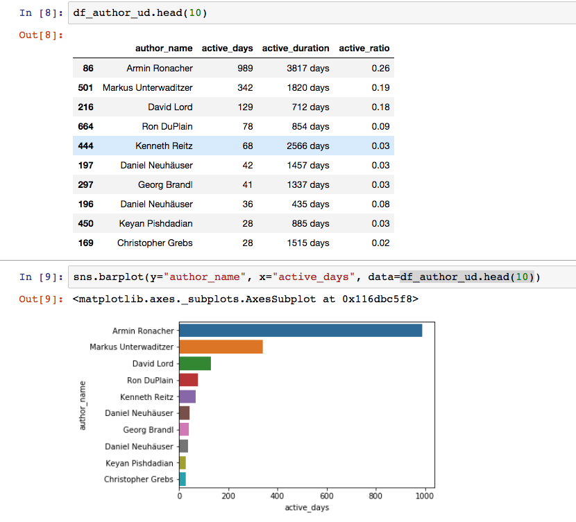Click the 342 active days value
Viewport: 576px width, 522px height.
click(x=245, y=87)
